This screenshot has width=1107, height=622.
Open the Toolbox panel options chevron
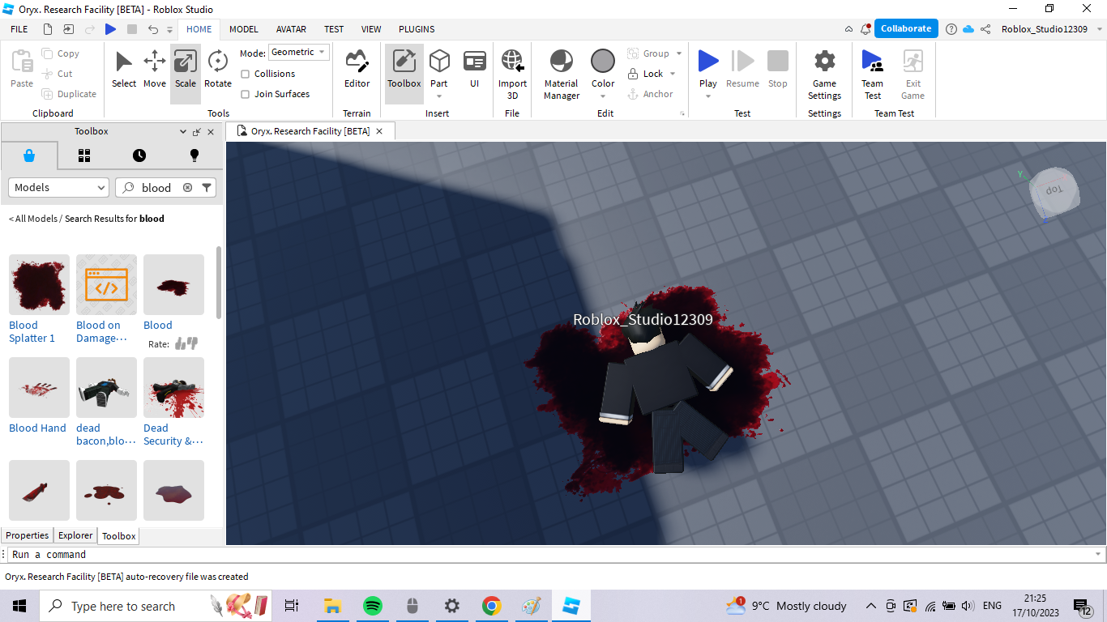pos(183,131)
